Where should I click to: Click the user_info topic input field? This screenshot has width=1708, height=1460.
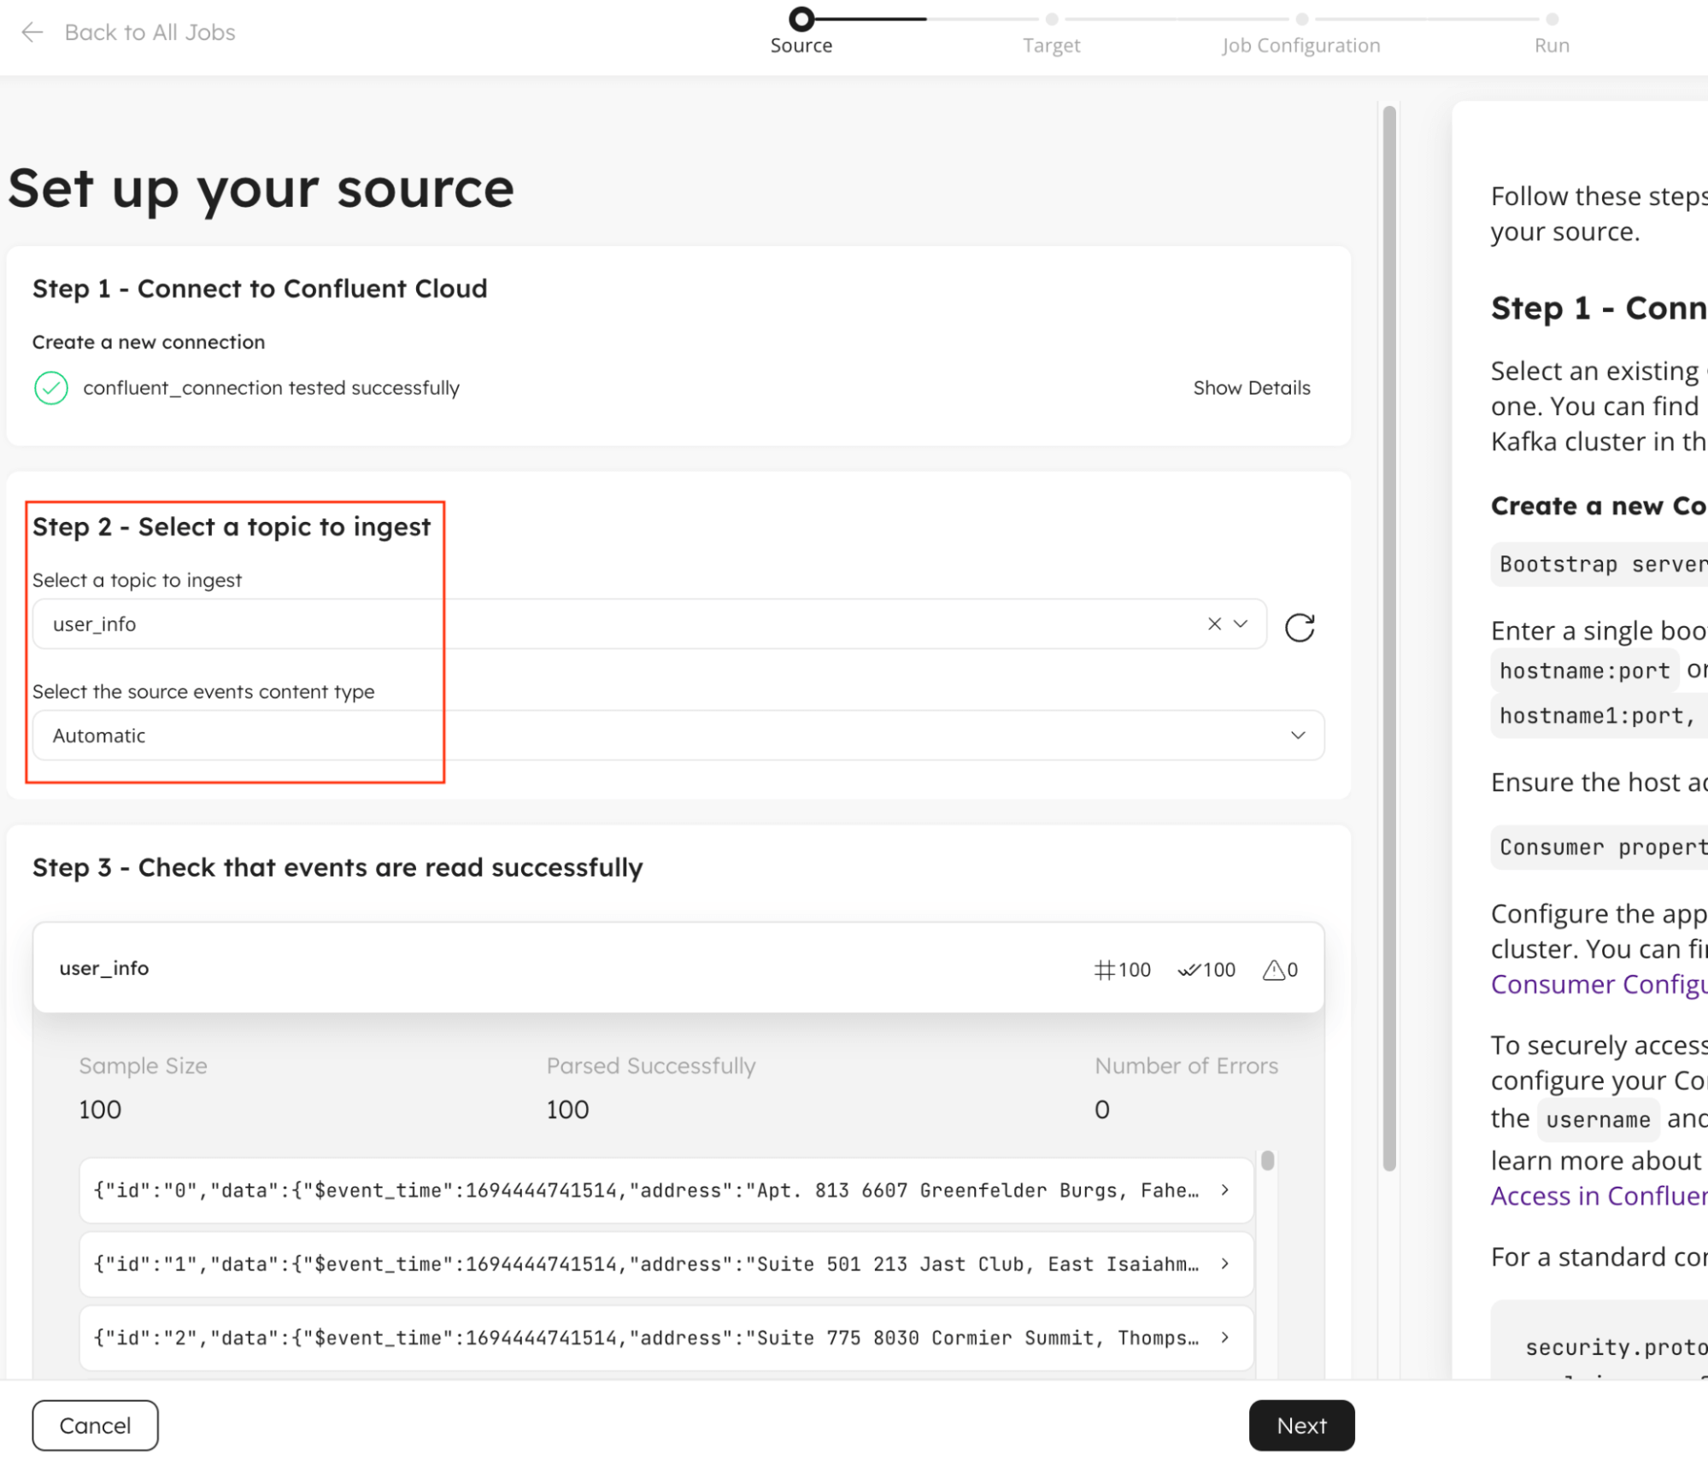click(x=649, y=624)
